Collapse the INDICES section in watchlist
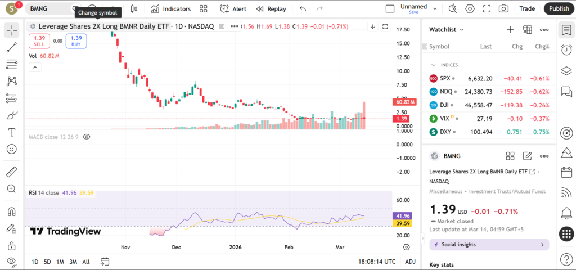Screen dimensions: 576x270 pos(434,65)
